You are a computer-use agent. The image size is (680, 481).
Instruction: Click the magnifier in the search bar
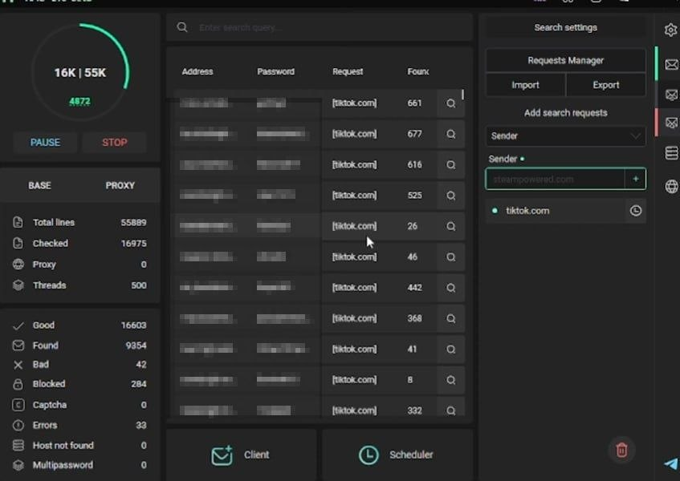tap(182, 27)
